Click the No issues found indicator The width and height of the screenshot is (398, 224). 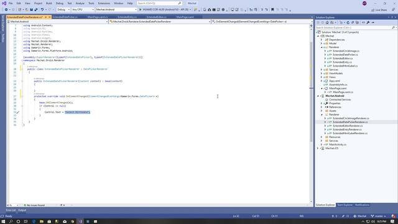[x=34, y=205]
